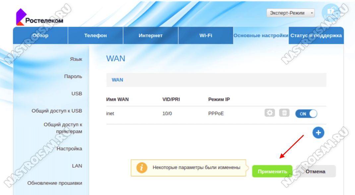Screen dimensions: 355x195
Task: Go to the Интернет tab
Action: click(150, 35)
